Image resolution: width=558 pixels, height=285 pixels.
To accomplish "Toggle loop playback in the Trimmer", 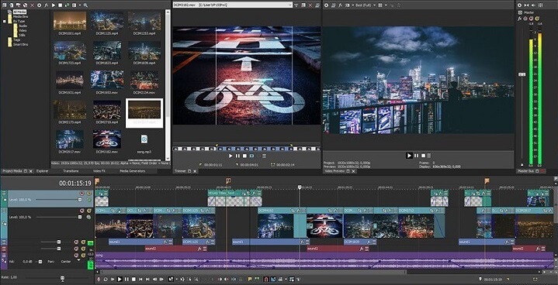I will [x=252, y=156].
